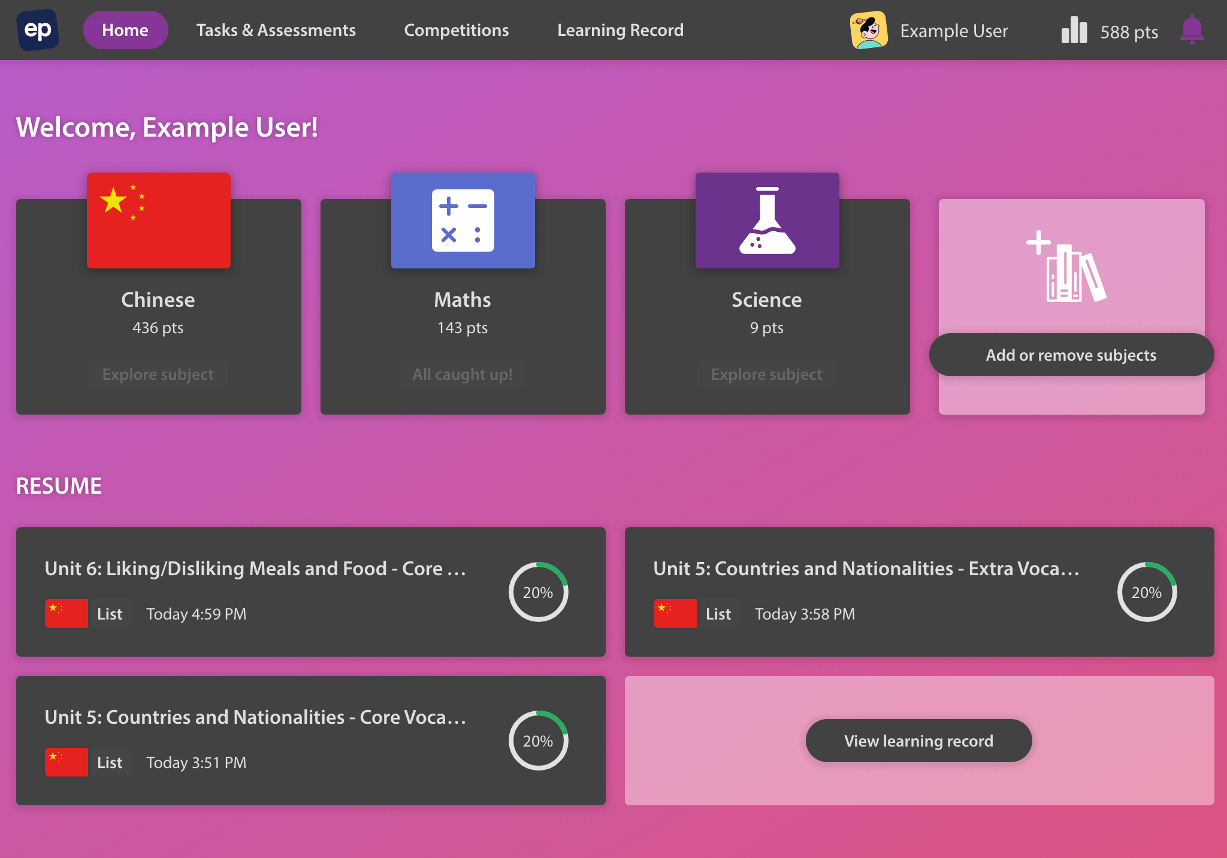Click the Today 3:58 PM timestamp

coord(805,614)
